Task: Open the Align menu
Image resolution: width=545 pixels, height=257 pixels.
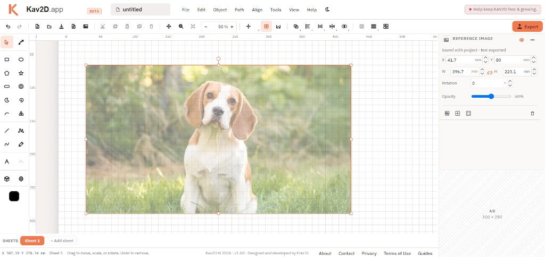Action: pyautogui.click(x=257, y=10)
